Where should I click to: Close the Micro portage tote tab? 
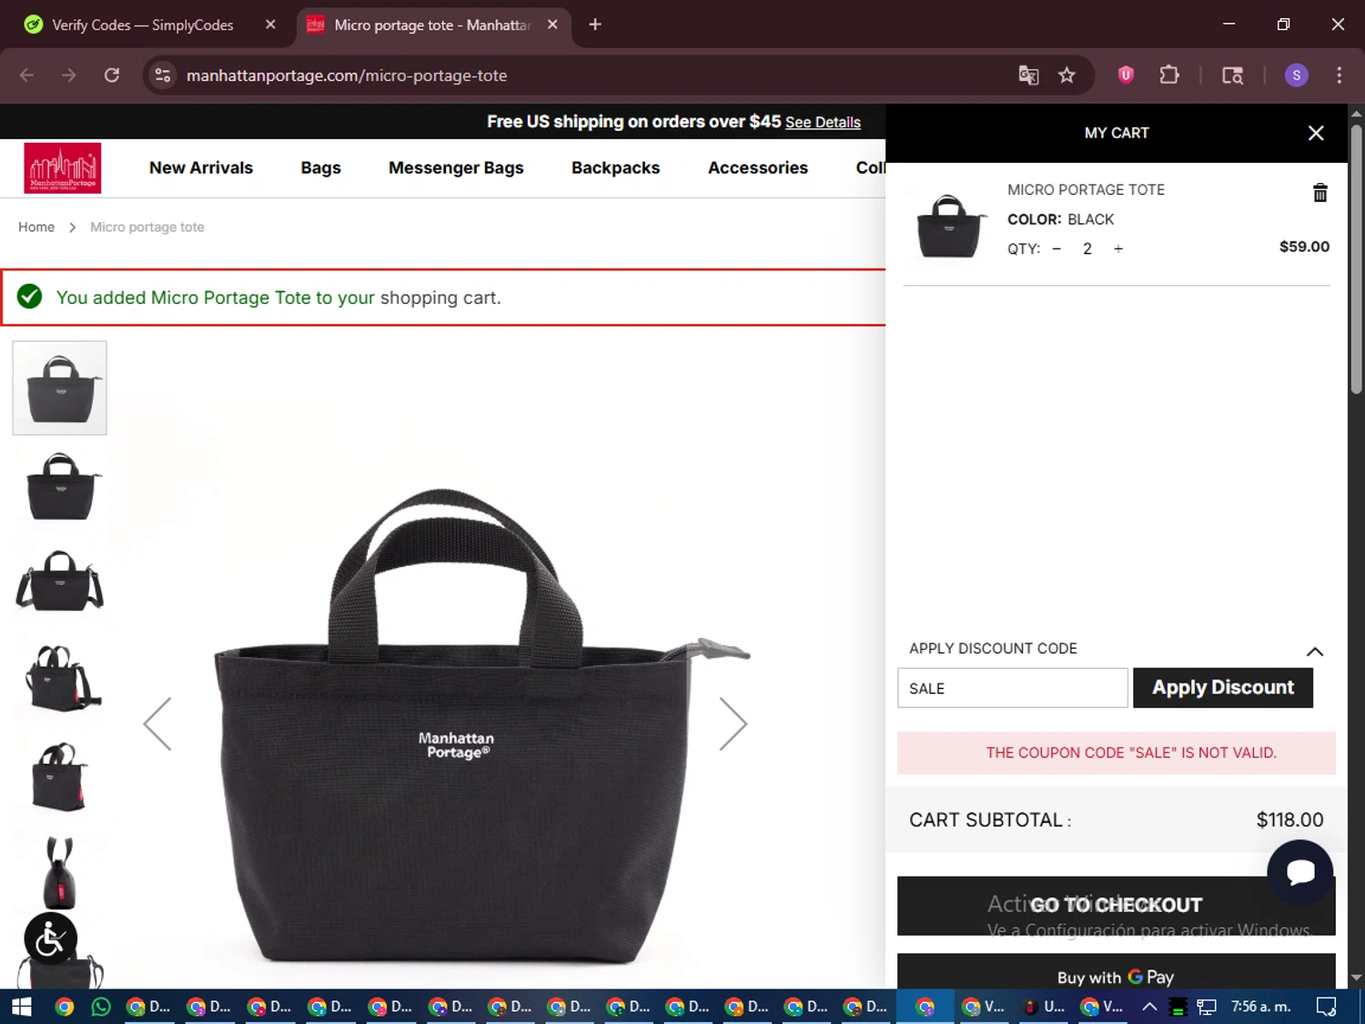pos(552,25)
